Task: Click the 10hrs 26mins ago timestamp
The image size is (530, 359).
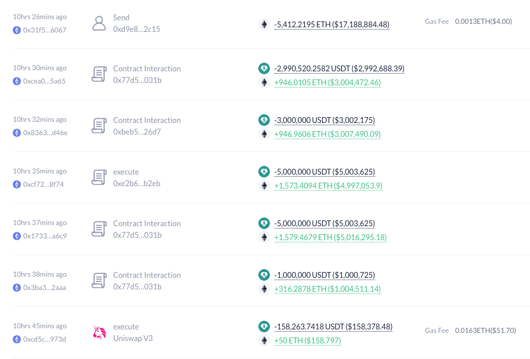Action: [x=39, y=16]
